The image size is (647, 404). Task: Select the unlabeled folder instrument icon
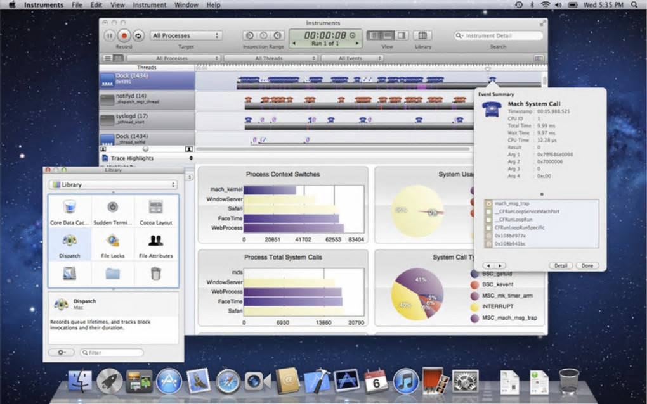113,274
